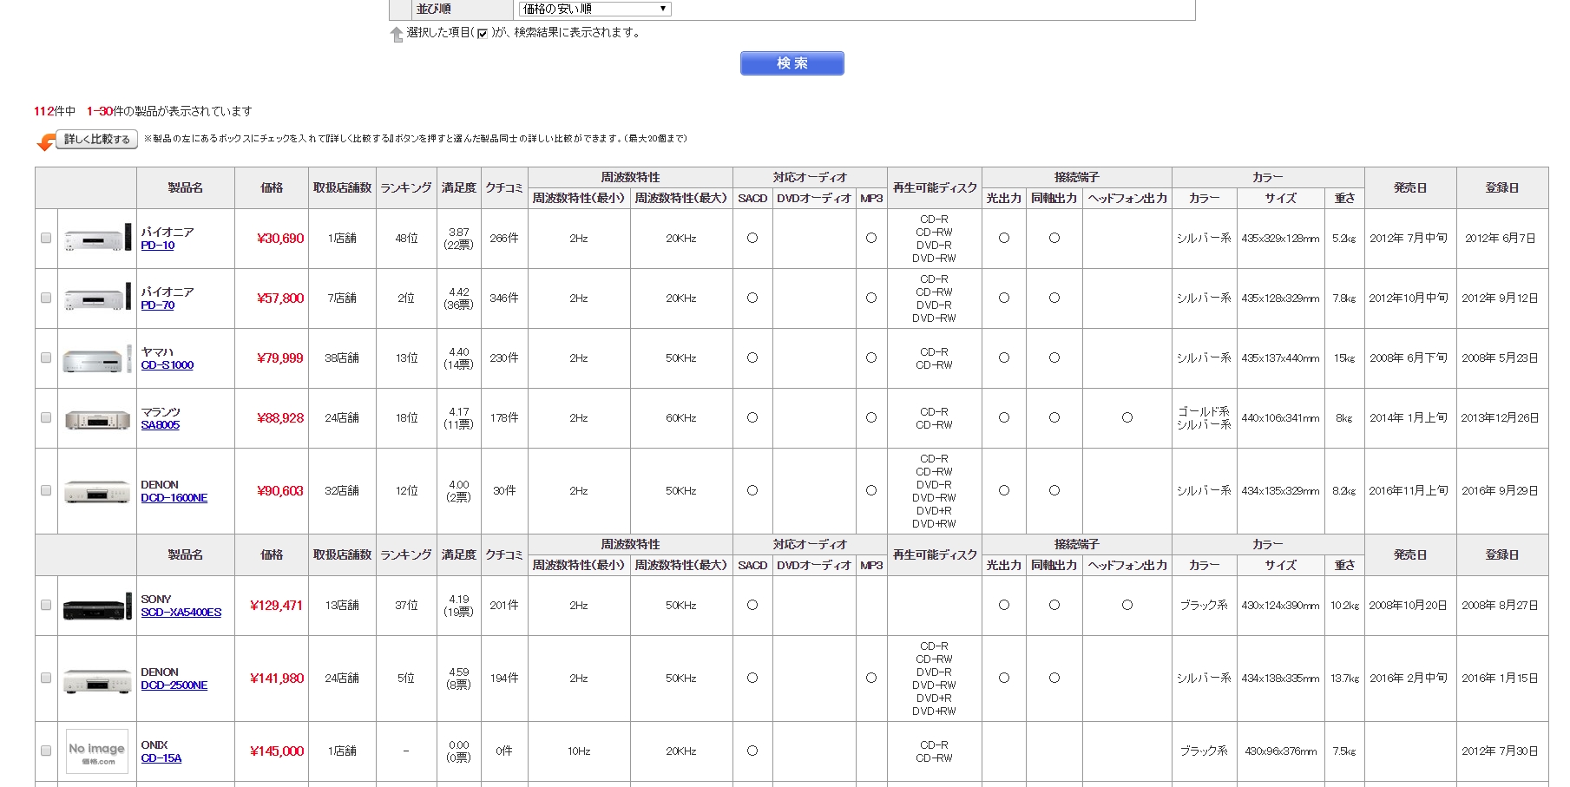The height and width of the screenshot is (787, 1570).
Task: Click the top 再生可能ディスク column header
Action: tap(935, 187)
